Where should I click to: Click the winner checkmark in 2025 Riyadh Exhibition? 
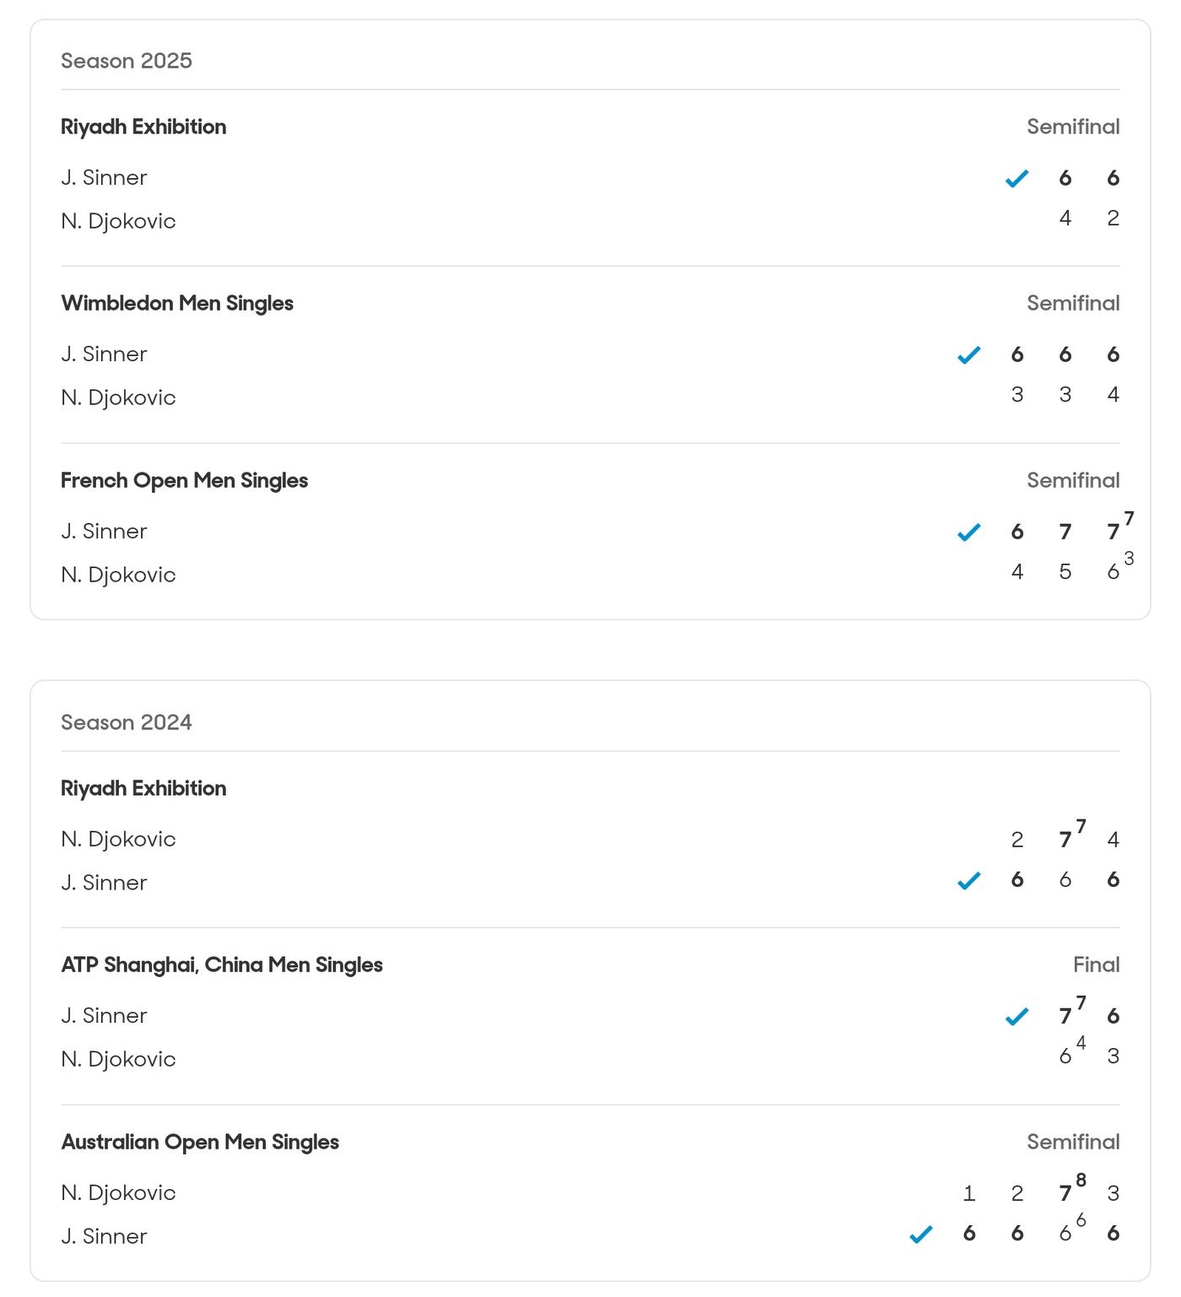1017,179
